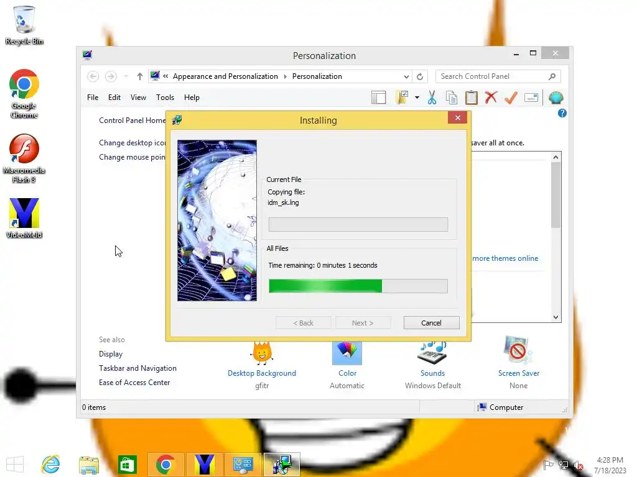Image resolution: width=637 pixels, height=477 pixels.
Task: Open Internet Explorer from taskbar
Action: 51,465
